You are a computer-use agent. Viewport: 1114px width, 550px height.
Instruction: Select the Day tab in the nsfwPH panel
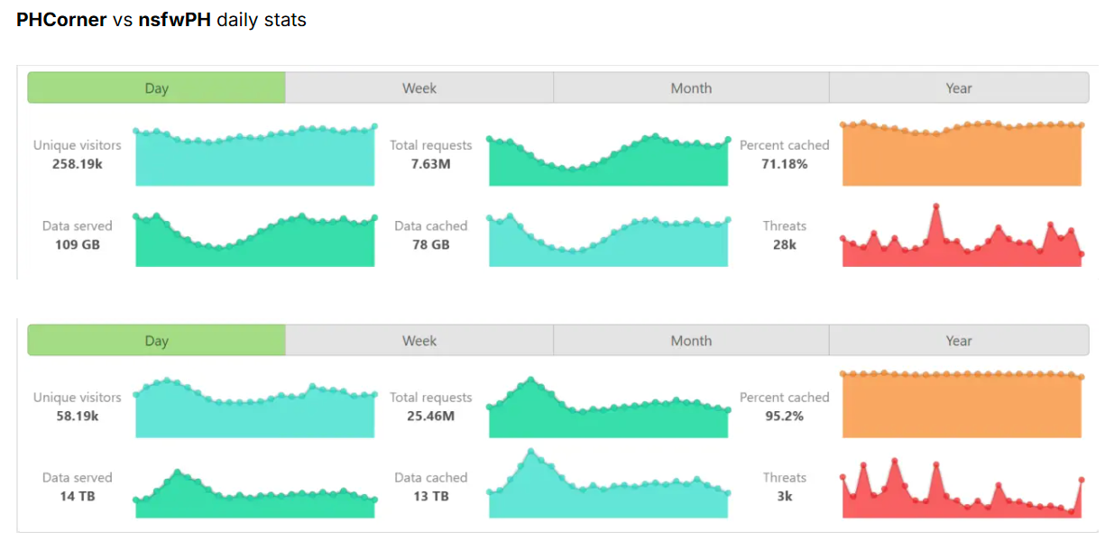[156, 341]
